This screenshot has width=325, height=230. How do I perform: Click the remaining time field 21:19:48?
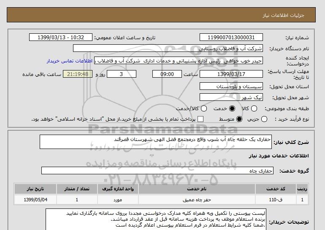[x=78, y=74]
